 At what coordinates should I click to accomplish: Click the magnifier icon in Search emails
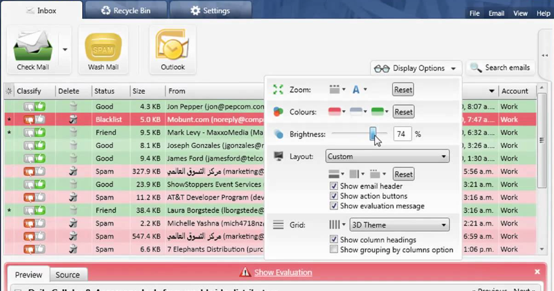(x=476, y=67)
